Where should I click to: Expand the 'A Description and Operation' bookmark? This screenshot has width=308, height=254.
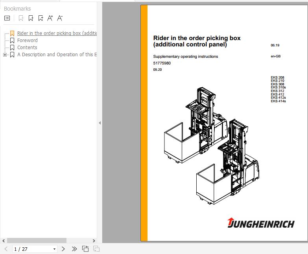(5, 55)
